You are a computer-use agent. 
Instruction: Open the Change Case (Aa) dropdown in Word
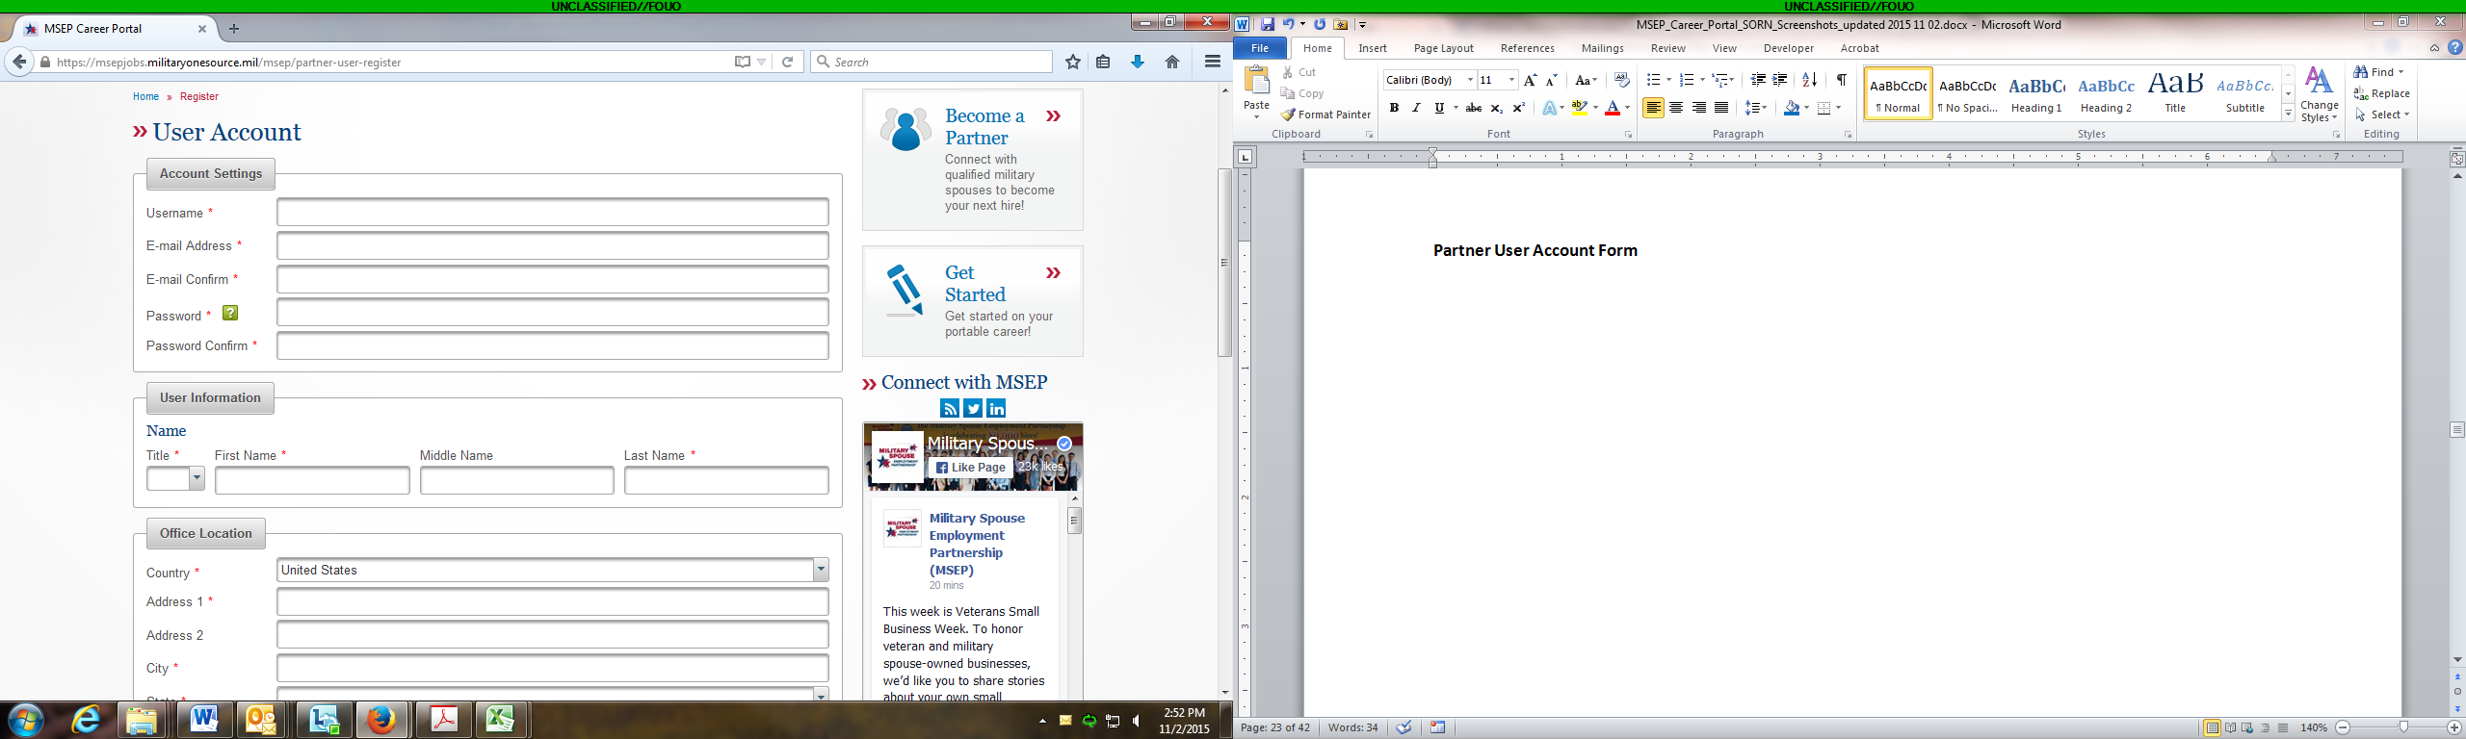tap(1586, 80)
